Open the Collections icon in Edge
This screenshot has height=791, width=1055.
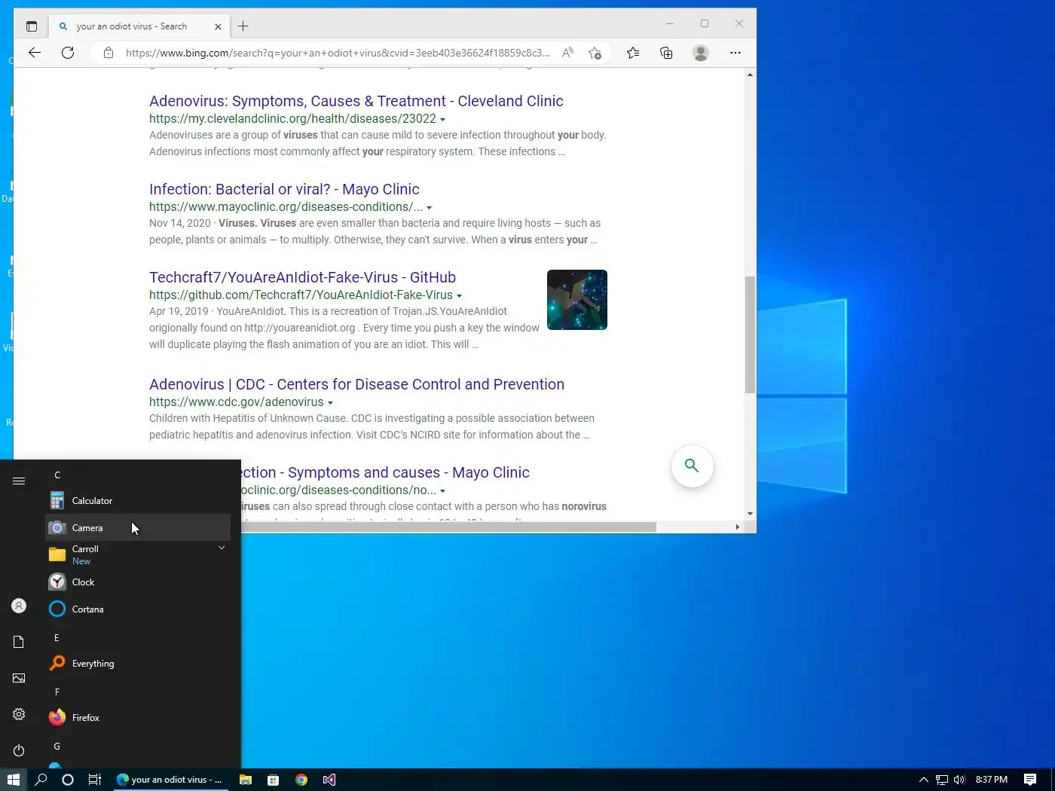pos(666,53)
